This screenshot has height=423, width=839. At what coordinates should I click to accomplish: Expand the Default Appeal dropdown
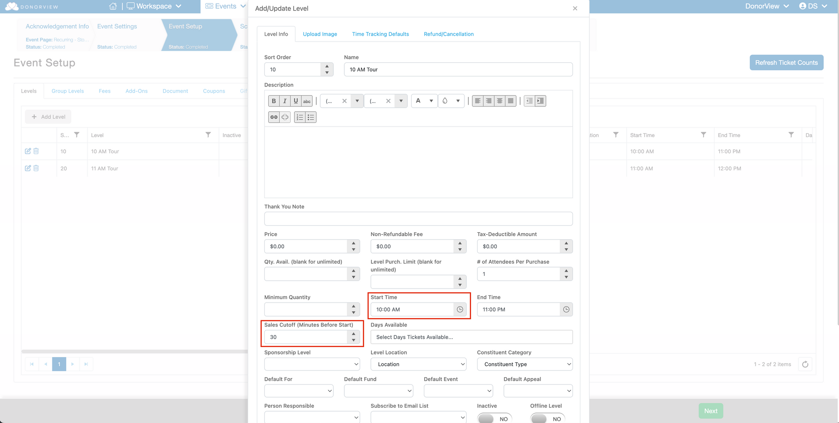coord(538,391)
